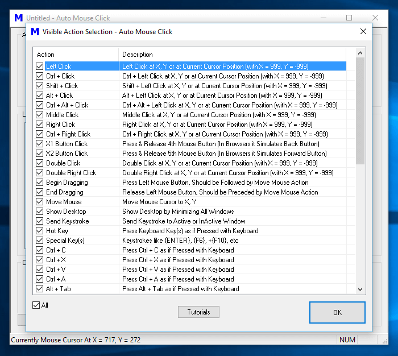Image resolution: width=398 pixels, height=356 pixels.
Task: Uncheck the All checkbox
Action: [36, 305]
